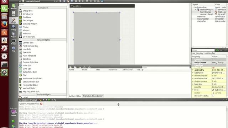
Task: Select statusBar in the object inspector
Action: [202, 21]
